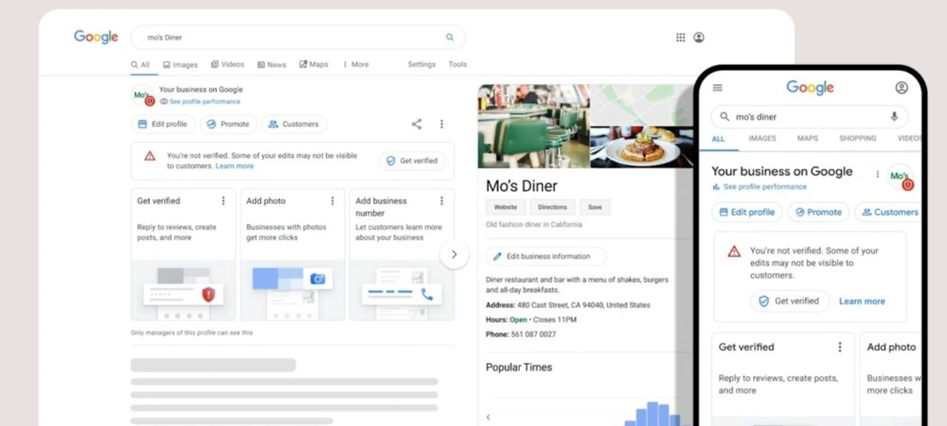Viewport: 947px width, 426px height.
Task: Click the desktop search magnifier icon
Action: (450, 37)
